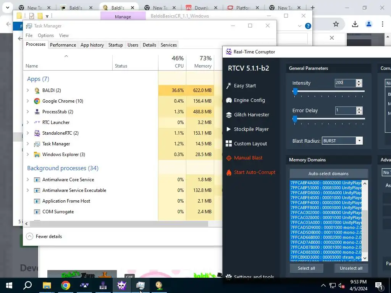Open the Chrome tab search dropdown

[x=8, y=8]
